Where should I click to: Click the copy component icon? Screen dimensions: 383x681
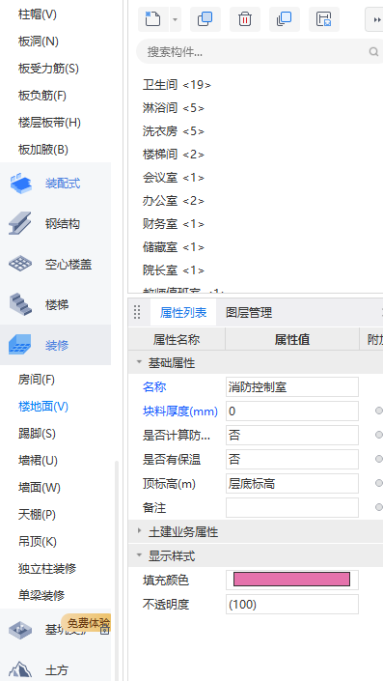coord(205,19)
